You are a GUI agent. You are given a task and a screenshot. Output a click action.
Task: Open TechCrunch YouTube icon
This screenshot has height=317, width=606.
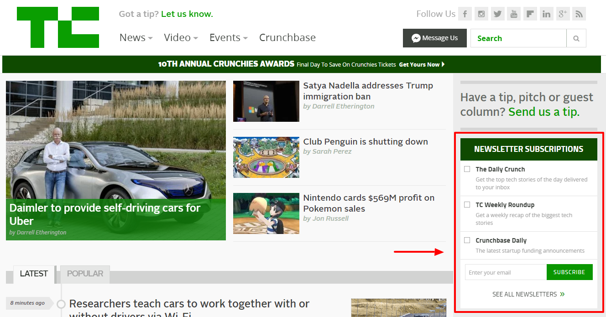coord(514,14)
